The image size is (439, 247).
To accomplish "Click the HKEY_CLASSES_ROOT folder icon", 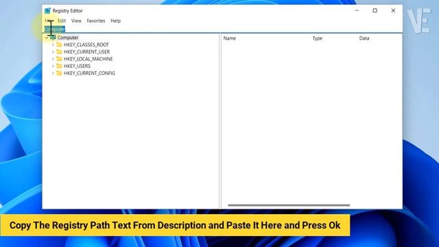I will (59, 45).
